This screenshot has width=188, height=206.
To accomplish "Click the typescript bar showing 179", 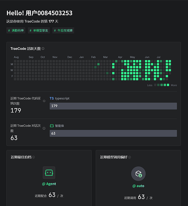I will [x=113, y=106].
